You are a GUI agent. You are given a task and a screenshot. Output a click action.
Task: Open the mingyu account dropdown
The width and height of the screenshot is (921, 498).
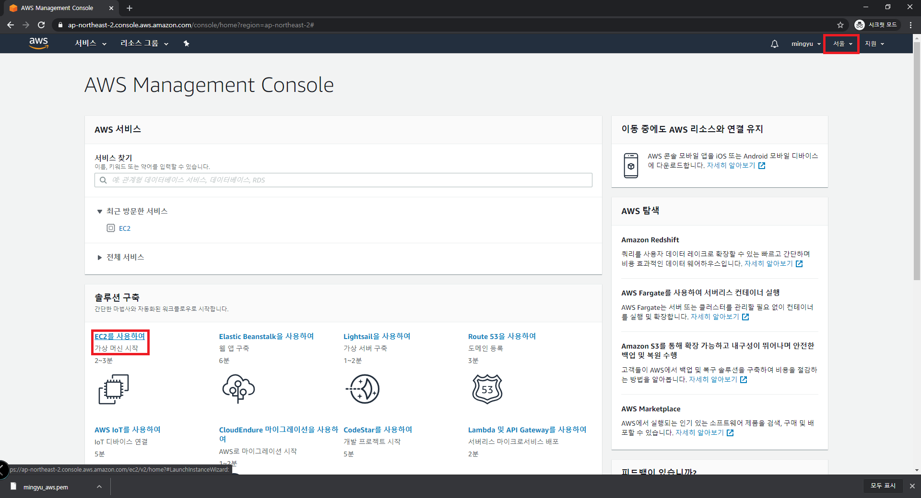[806, 44]
